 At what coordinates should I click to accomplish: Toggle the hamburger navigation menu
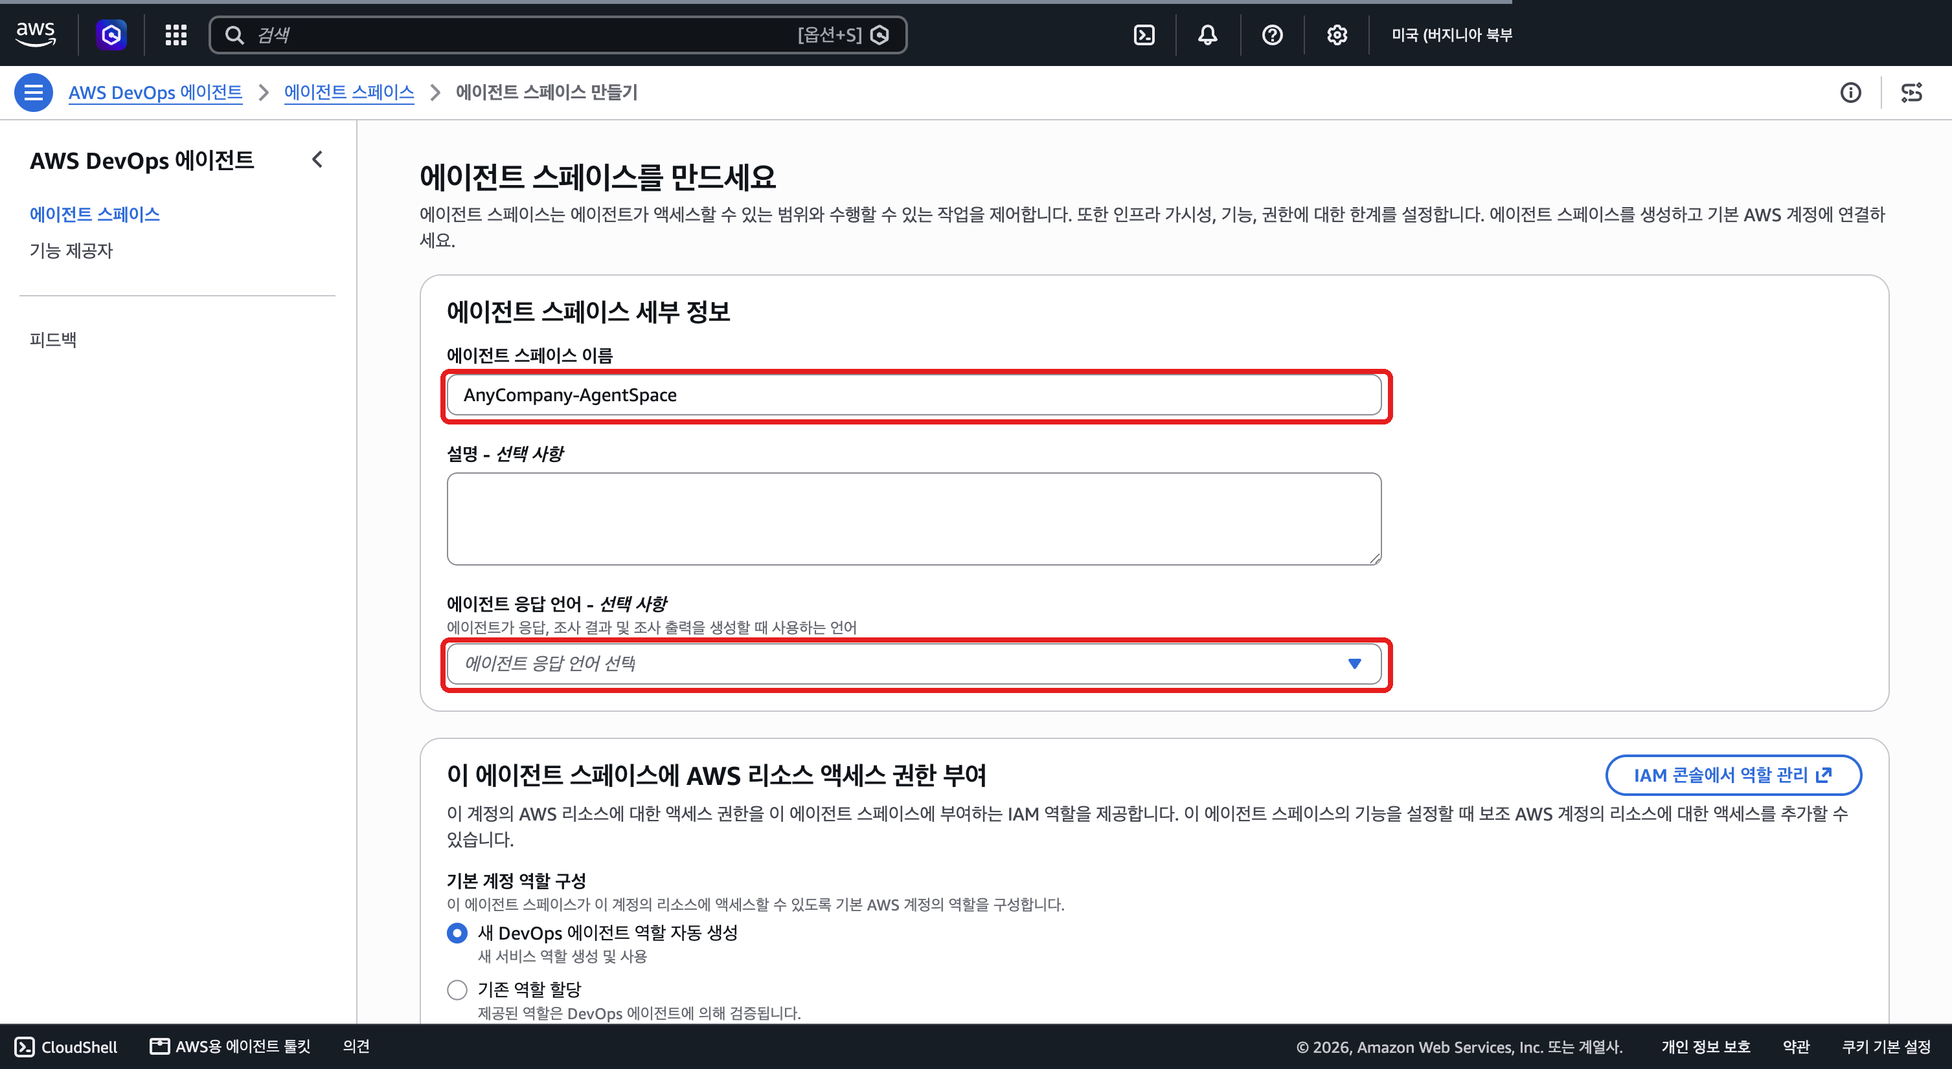(x=33, y=93)
